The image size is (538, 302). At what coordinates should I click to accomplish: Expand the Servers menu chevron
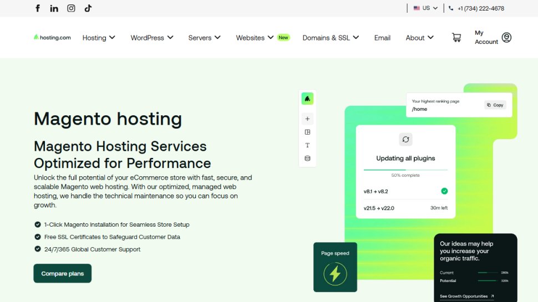217,37
